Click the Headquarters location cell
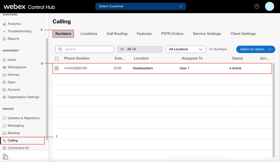Screen dimensions: 280x162 (x=143, y=68)
